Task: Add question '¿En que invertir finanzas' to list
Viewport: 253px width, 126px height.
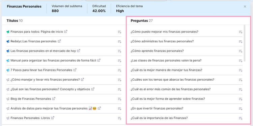Action: point(241,109)
